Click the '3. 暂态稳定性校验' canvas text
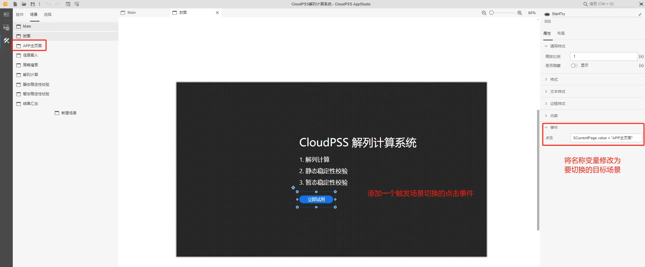645x267 pixels. [324, 183]
